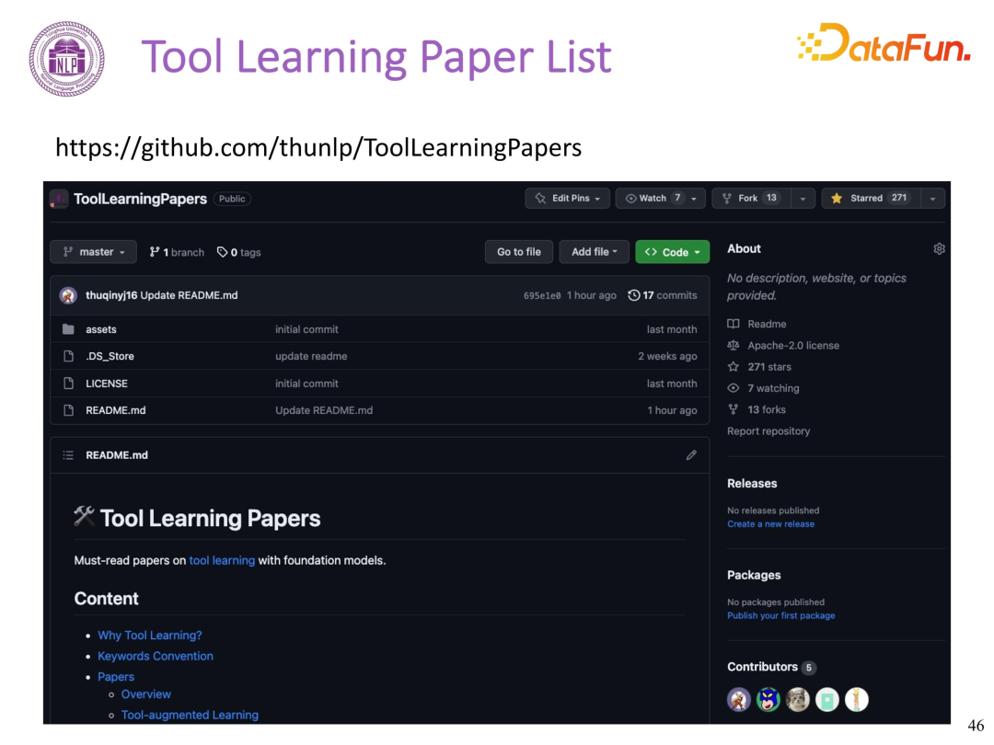This screenshot has height=745, width=994.
Task: Jump to Overview subsection
Action: (145, 694)
